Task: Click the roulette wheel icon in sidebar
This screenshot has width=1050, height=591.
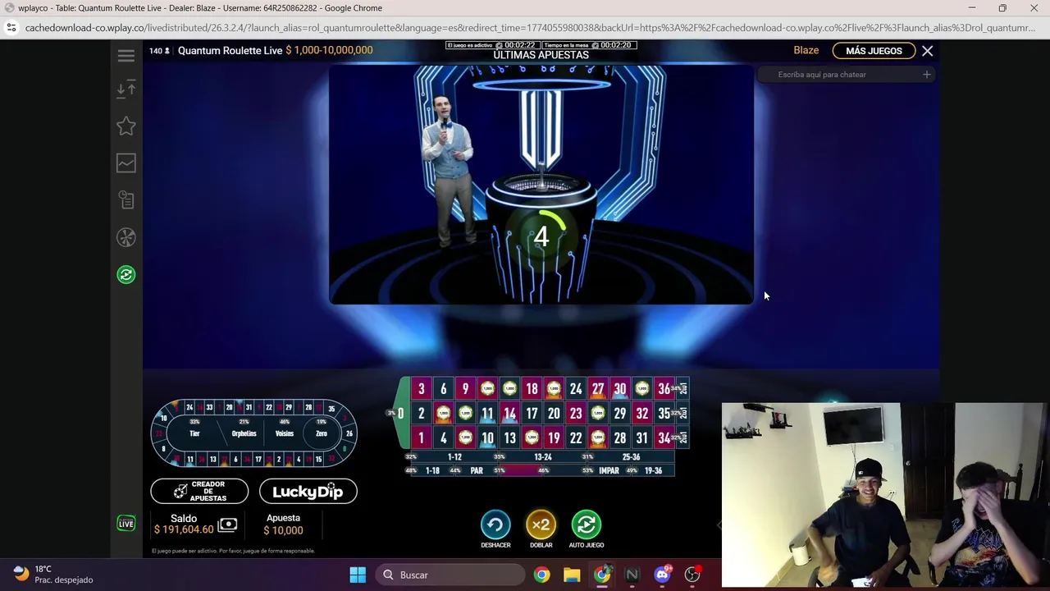Action: pos(126,237)
